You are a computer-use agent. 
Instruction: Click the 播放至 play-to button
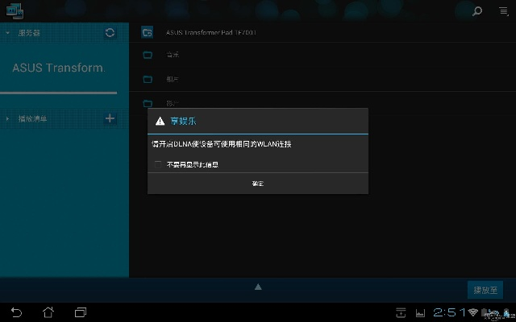tap(486, 290)
